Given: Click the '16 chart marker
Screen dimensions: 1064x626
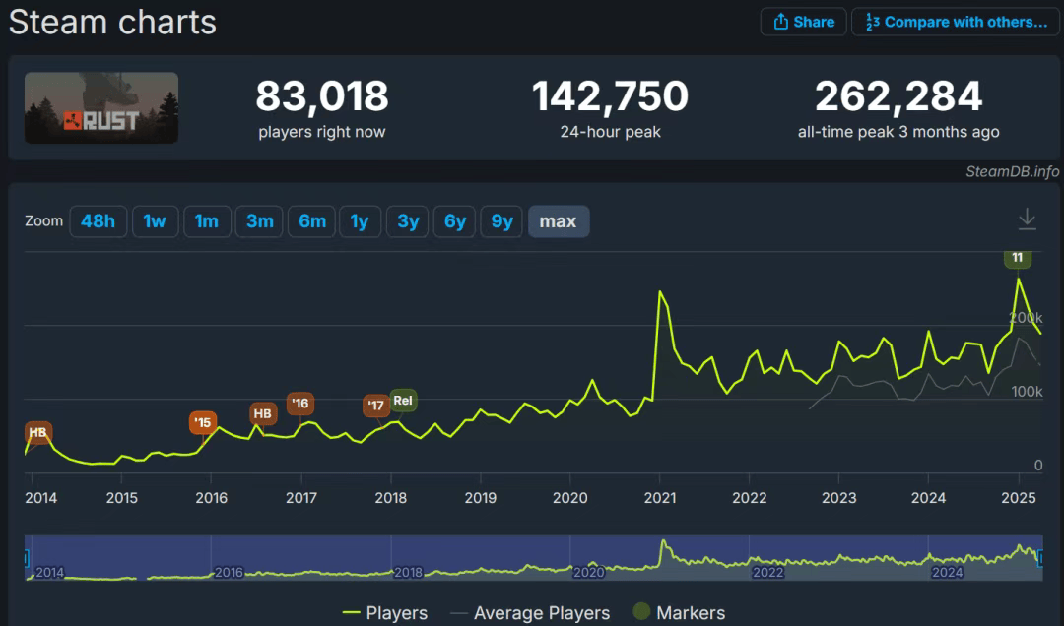Looking at the screenshot, I should (x=299, y=403).
